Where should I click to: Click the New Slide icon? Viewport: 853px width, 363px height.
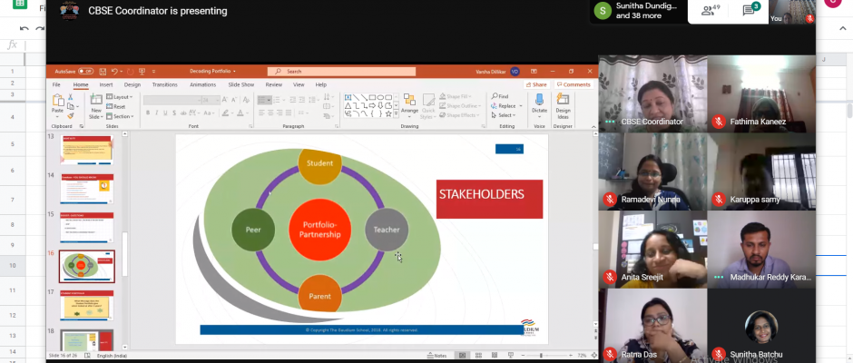click(96, 99)
